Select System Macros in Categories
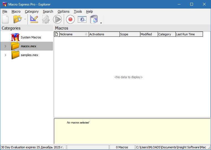Image resolution: width=211 pixels, height=150 pixels. tap(31, 37)
